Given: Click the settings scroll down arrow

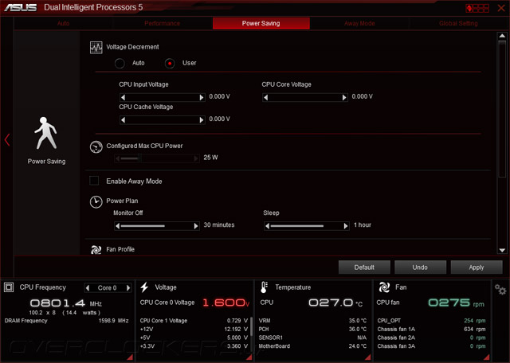Looking at the screenshot, I should pyautogui.click(x=502, y=250).
